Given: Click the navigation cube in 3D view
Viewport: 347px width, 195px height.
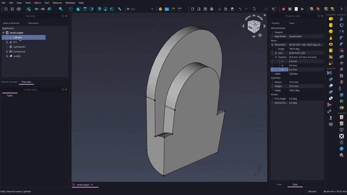Looking at the screenshot, I should pyautogui.click(x=254, y=26).
